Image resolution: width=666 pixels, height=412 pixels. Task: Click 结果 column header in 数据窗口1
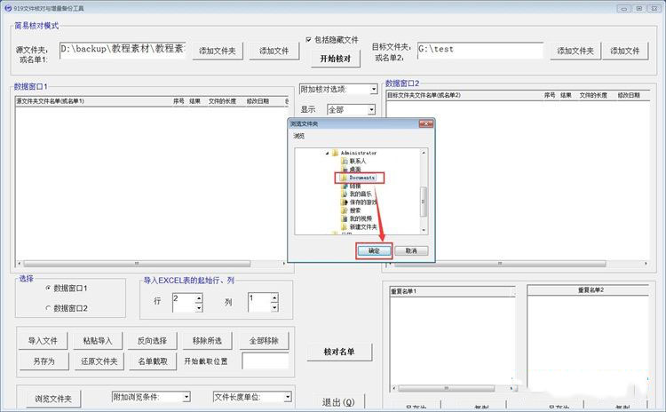(194, 101)
